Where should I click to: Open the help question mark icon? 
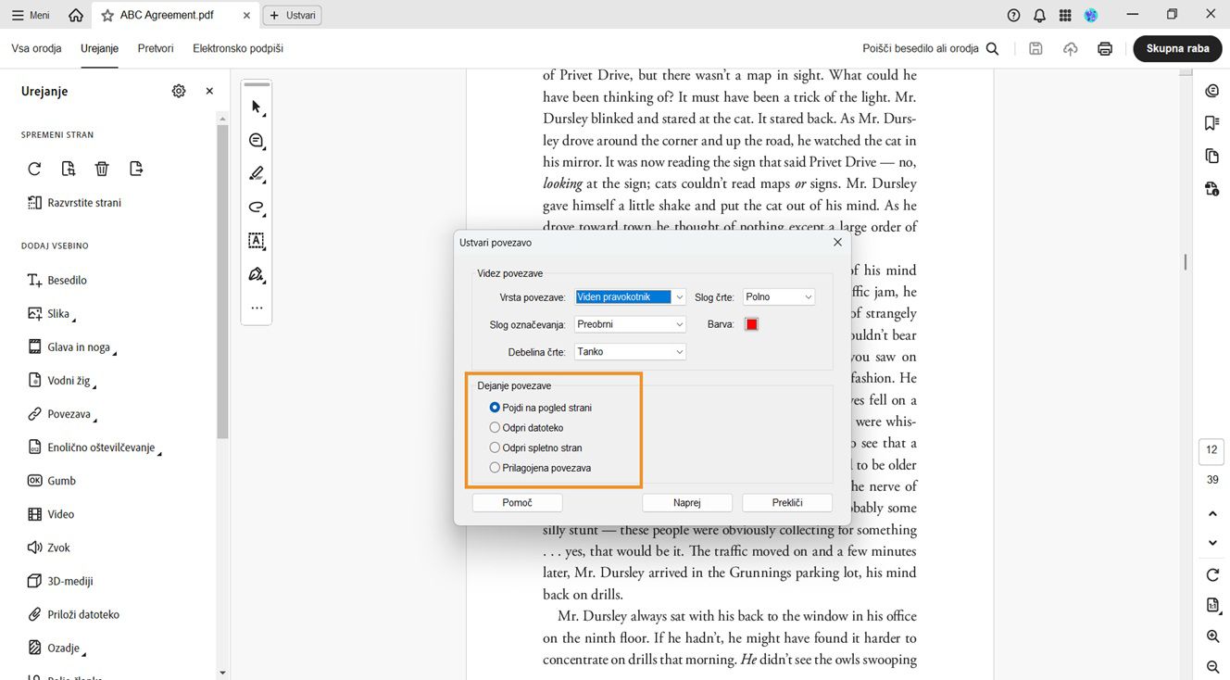pos(1013,15)
